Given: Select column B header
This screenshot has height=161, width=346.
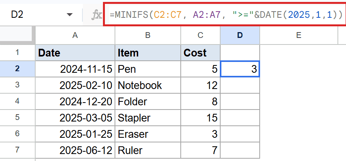Looking at the screenshot, I should tap(147, 35).
